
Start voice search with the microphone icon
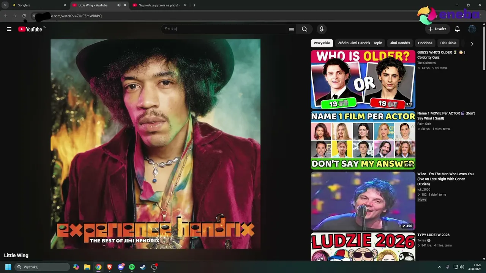pos(322,29)
